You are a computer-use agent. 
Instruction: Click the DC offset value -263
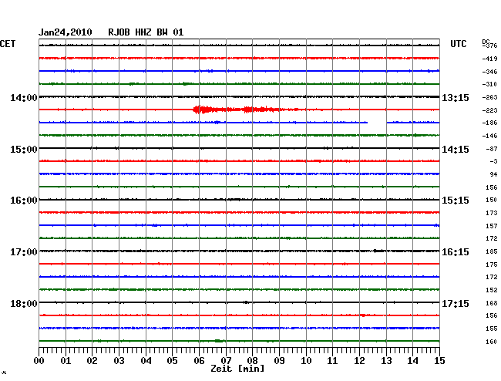coord(489,97)
